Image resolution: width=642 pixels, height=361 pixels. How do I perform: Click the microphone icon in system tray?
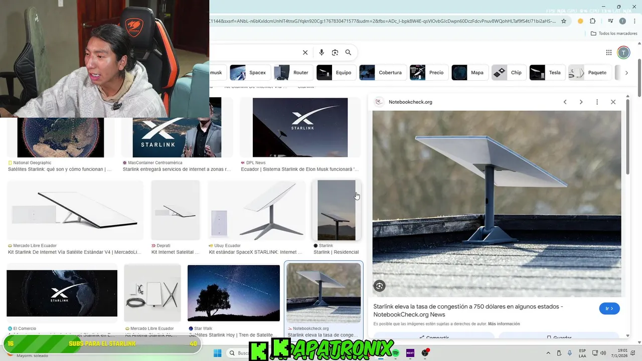(570, 353)
